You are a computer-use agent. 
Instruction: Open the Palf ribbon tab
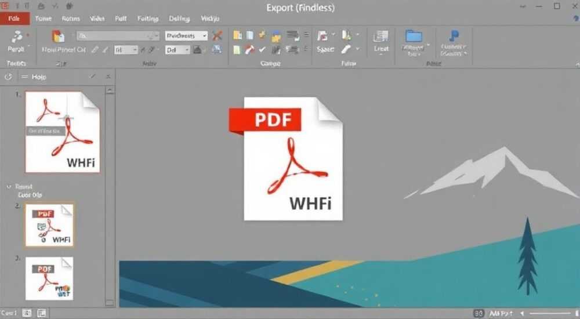click(121, 19)
